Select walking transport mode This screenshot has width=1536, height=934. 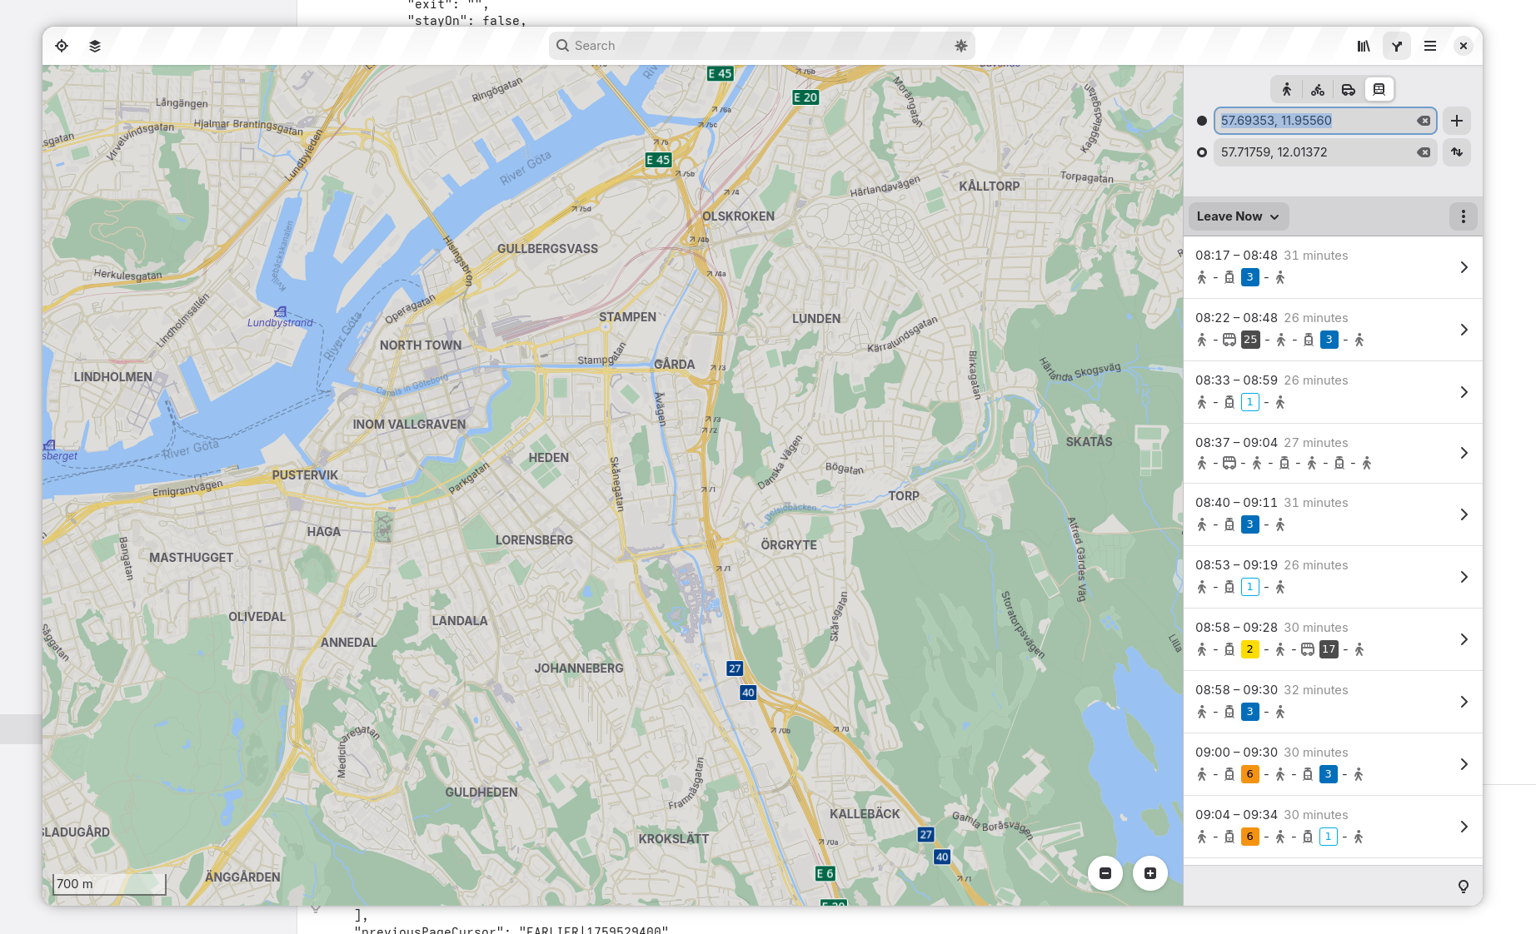point(1287,89)
